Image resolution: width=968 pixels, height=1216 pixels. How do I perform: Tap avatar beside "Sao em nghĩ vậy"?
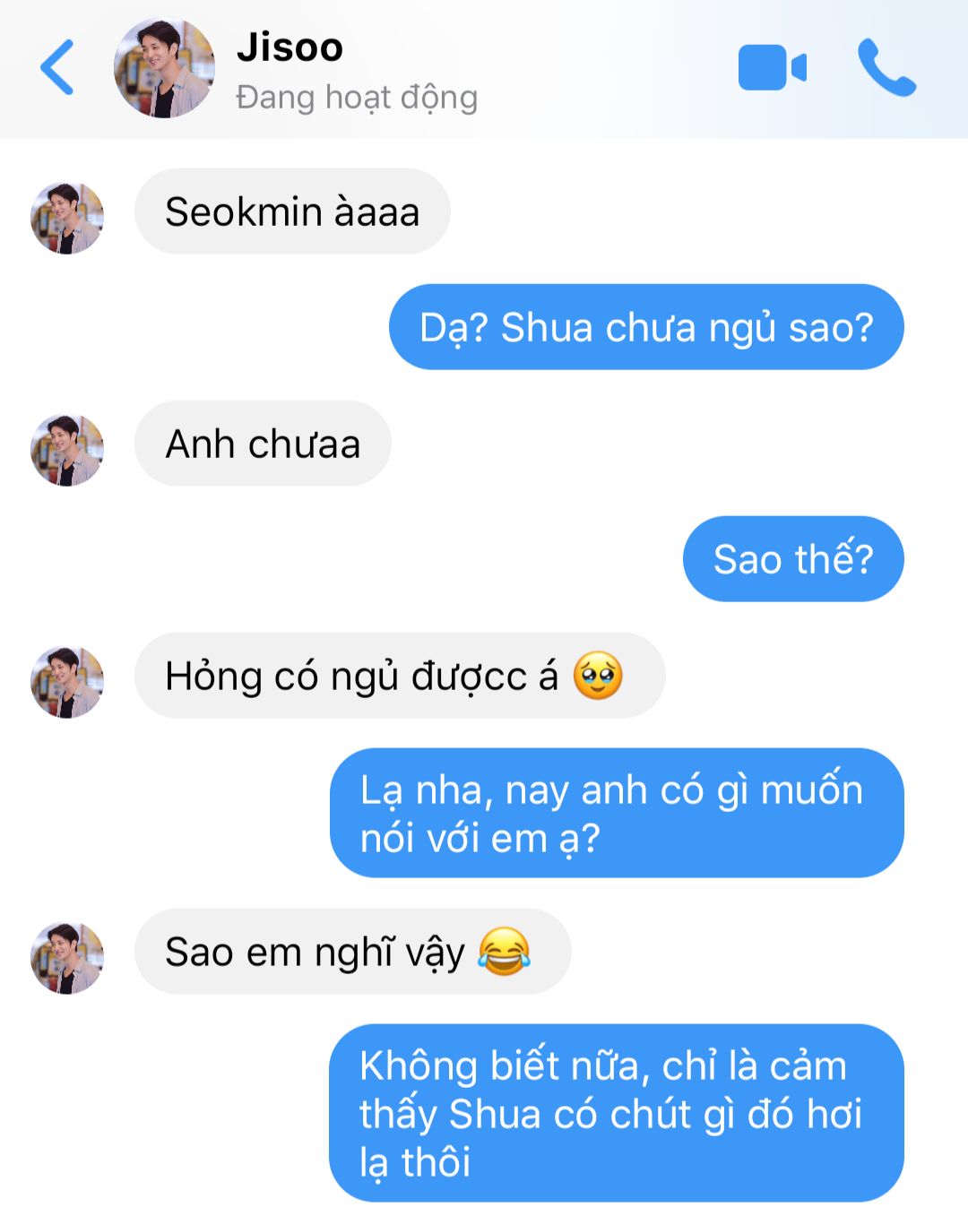coord(67,958)
